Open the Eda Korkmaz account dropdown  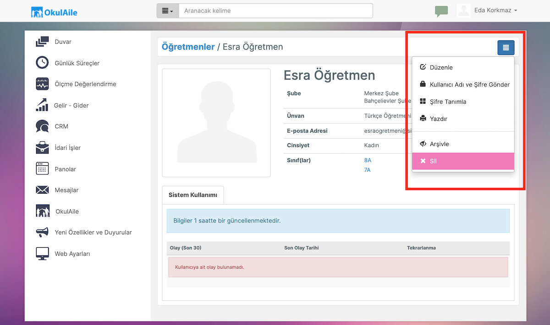coord(496,11)
